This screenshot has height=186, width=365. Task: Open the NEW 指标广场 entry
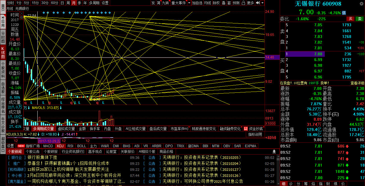click(29, 146)
